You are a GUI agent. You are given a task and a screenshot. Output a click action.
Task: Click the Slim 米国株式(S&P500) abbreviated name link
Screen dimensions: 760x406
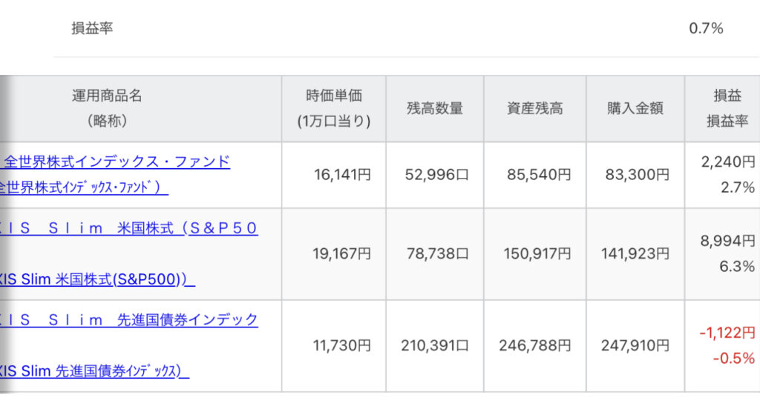coord(97,279)
